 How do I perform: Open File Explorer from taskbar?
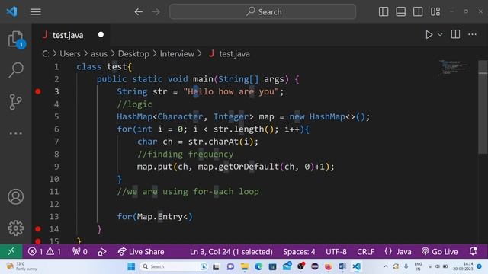tap(245, 266)
